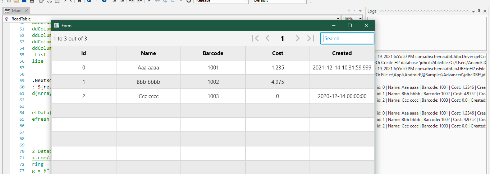
Task: Open the 100% zoom dropdown
Action: 360,19
